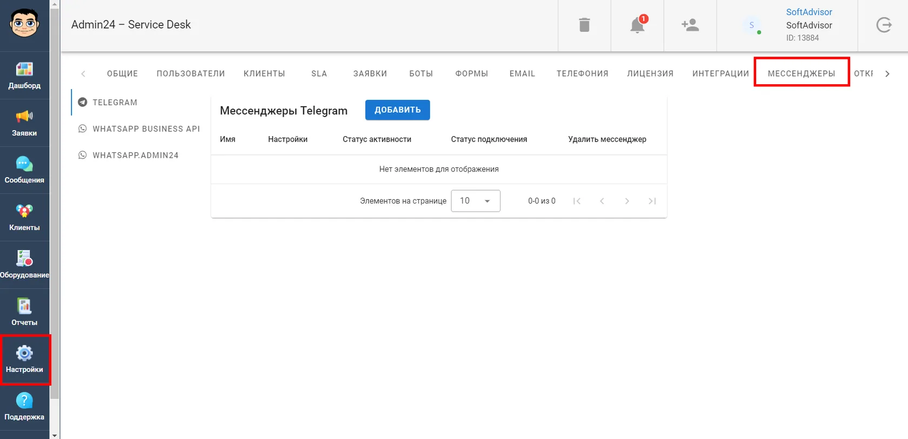Image resolution: width=908 pixels, height=439 pixels.
Task: Click the ДОБАВИТЬ button
Action: (x=398, y=110)
